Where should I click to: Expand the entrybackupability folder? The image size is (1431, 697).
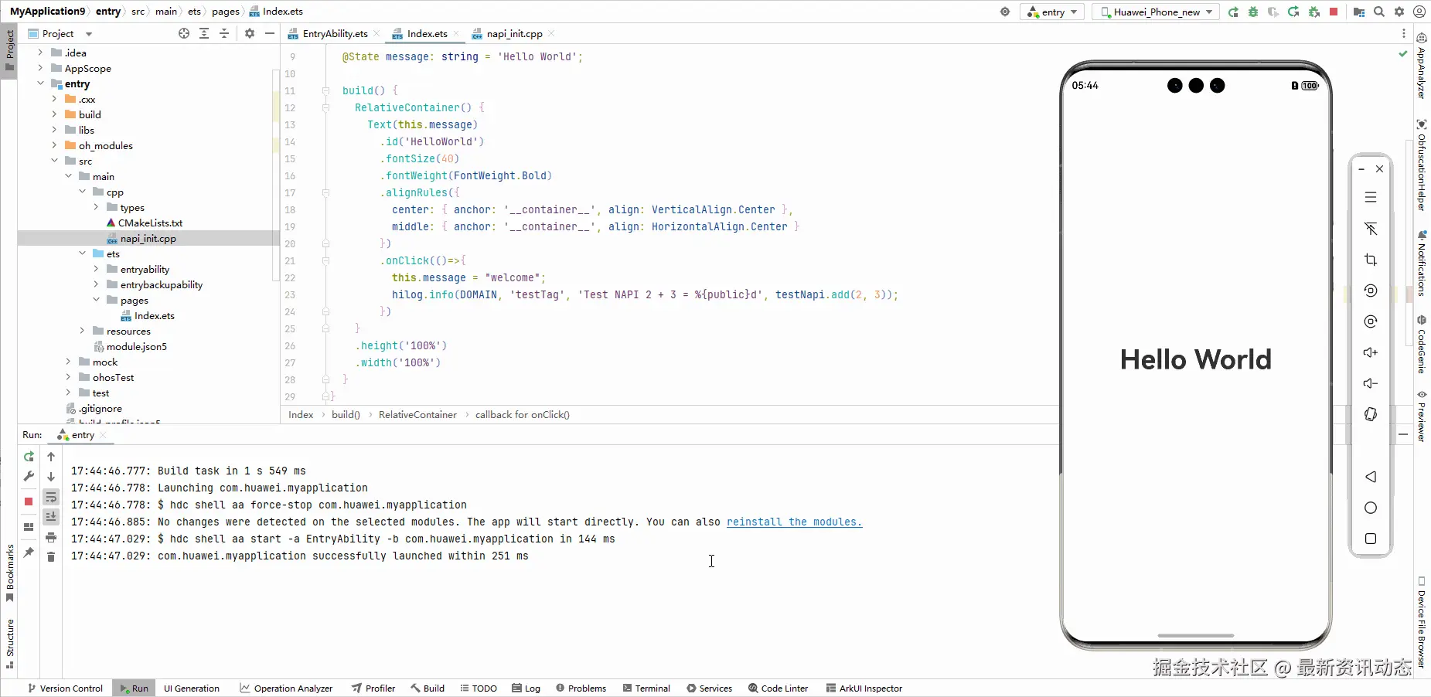coord(96,284)
